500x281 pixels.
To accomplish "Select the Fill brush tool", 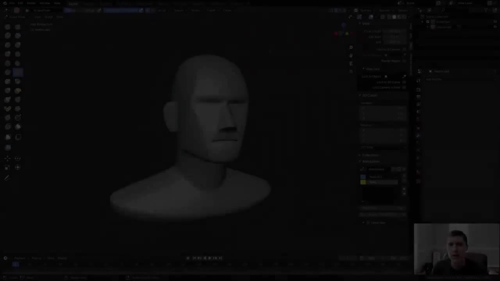I will (8, 72).
